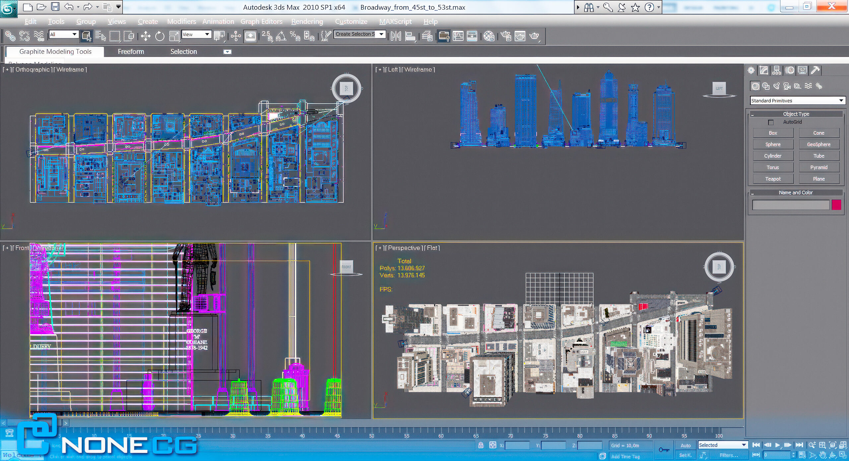Open the Rendering menu
The image size is (849, 461).
pos(307,22)
